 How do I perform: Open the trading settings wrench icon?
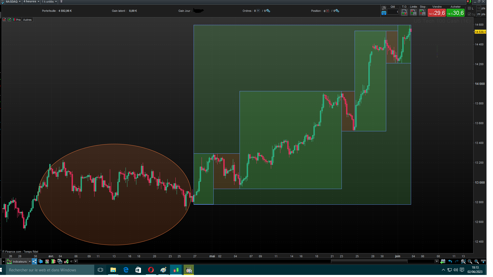tap(384, 8)
